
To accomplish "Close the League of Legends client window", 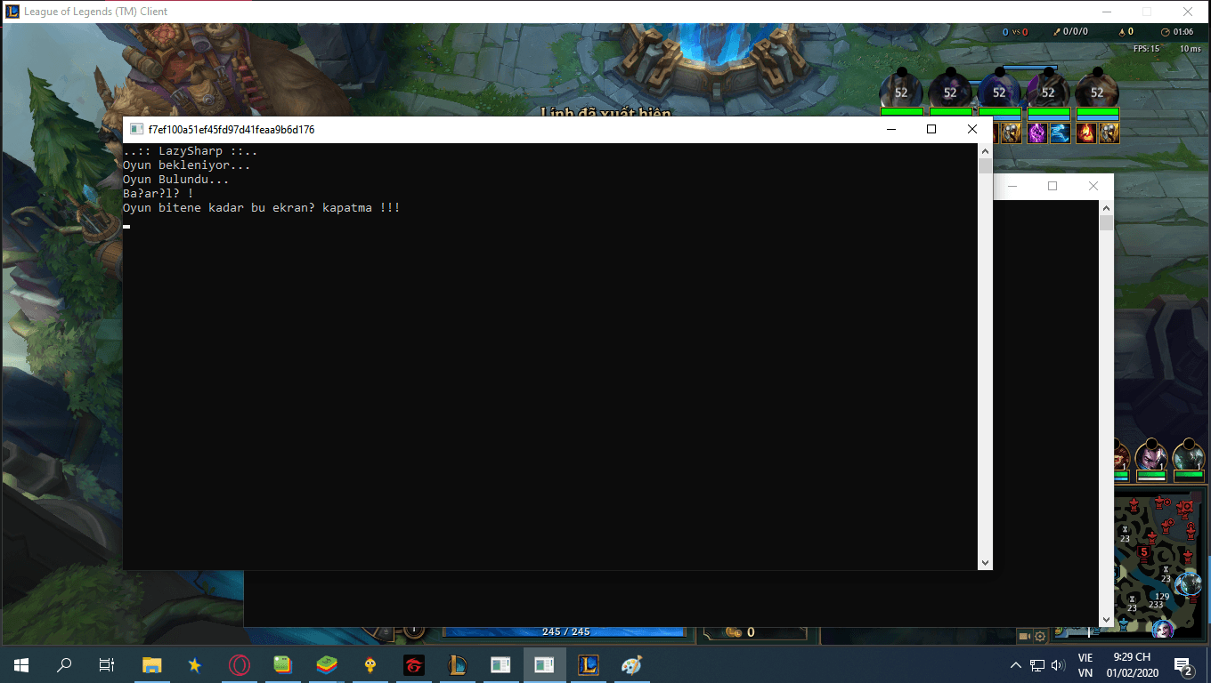I will pyautogui.click(x=1188, y=12).
